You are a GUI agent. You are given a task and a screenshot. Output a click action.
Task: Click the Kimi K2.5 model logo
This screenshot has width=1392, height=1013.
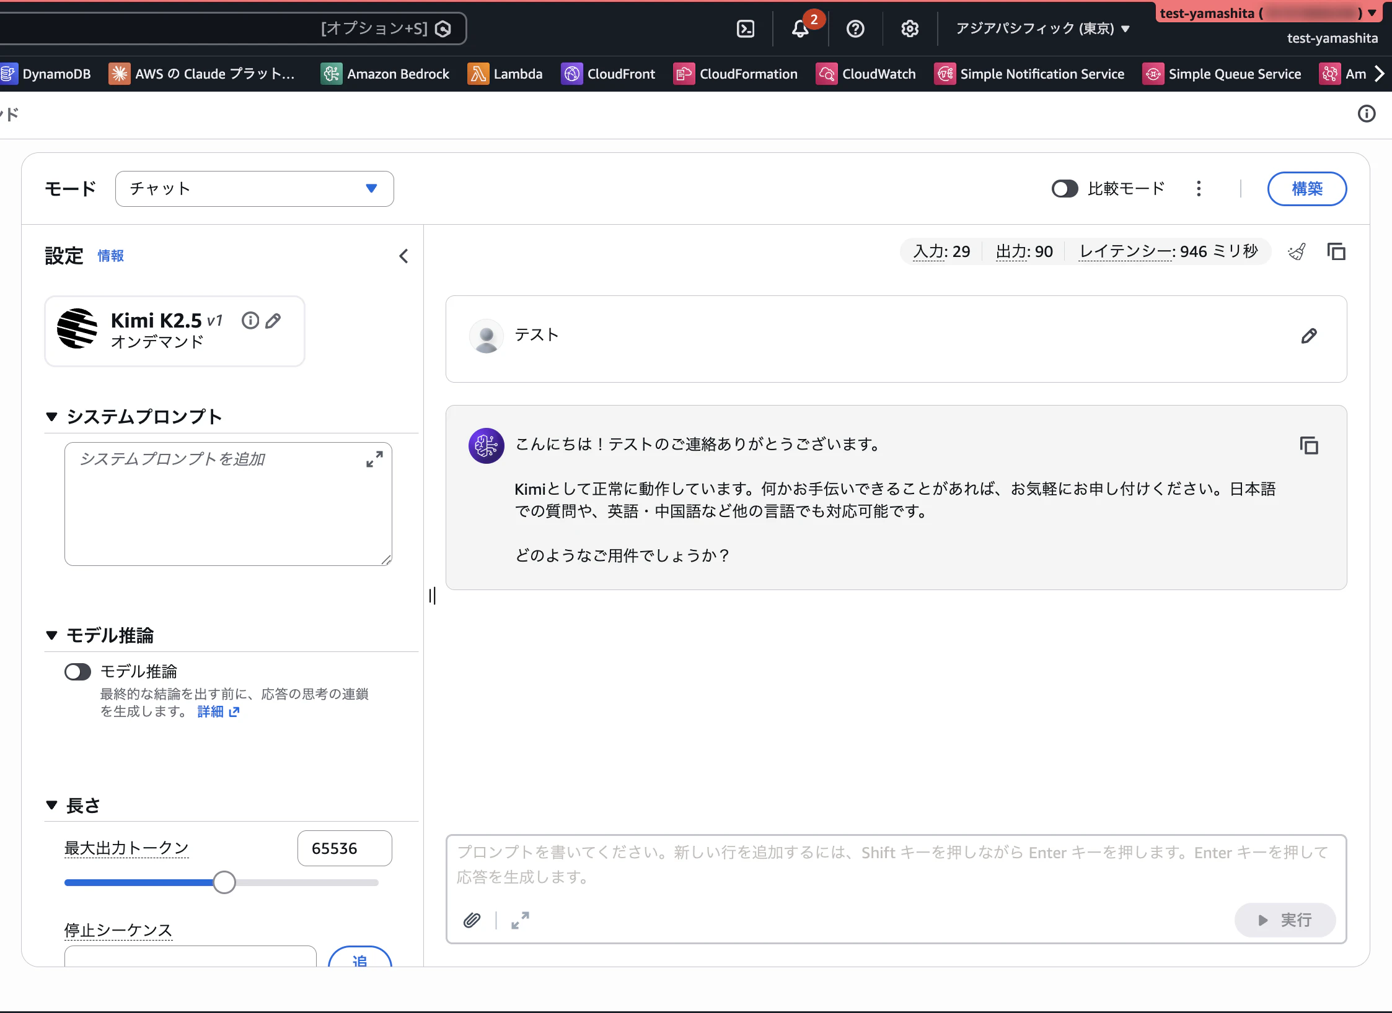77,328
